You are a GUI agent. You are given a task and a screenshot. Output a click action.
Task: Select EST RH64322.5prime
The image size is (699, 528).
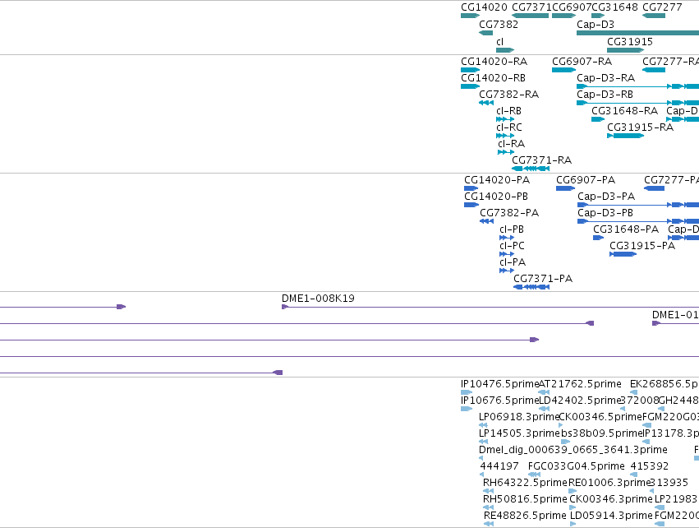[x=488, y=491]
